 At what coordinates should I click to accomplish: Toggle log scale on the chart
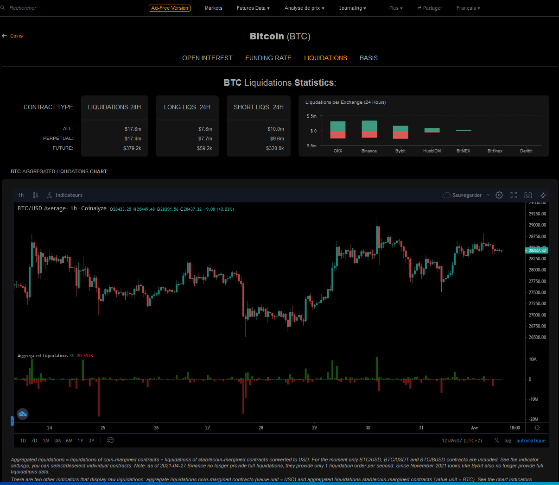click(x=508, y=441)
